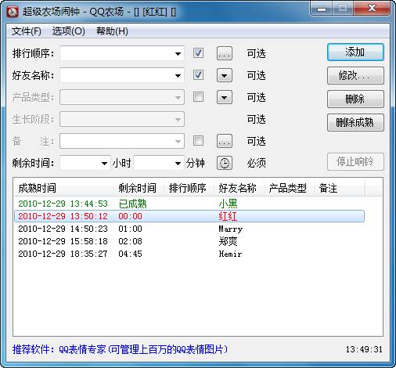
Task: Click the ellipsis button in 备注 row
Action: [225, 141]
